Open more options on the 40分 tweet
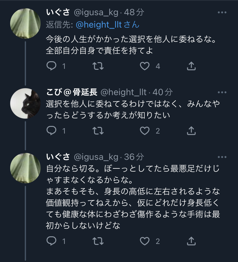The width and height of the screenshot is (238, 262). 222,92
